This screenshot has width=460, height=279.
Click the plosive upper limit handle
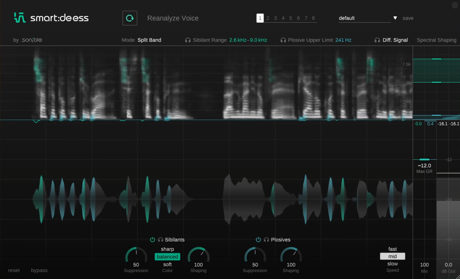tap(436, 115)
